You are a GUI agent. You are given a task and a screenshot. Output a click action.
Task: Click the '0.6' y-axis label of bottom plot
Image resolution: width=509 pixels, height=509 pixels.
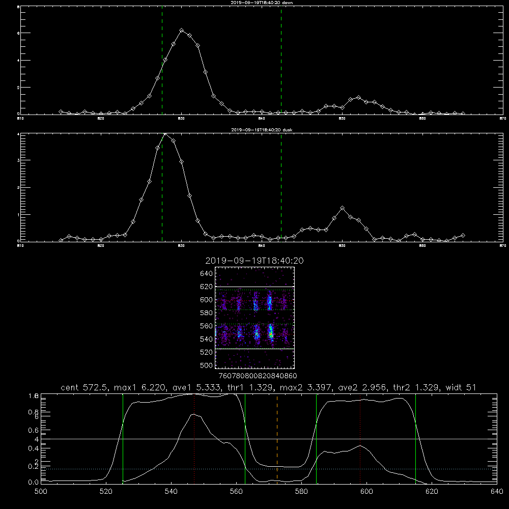point(33,430)
